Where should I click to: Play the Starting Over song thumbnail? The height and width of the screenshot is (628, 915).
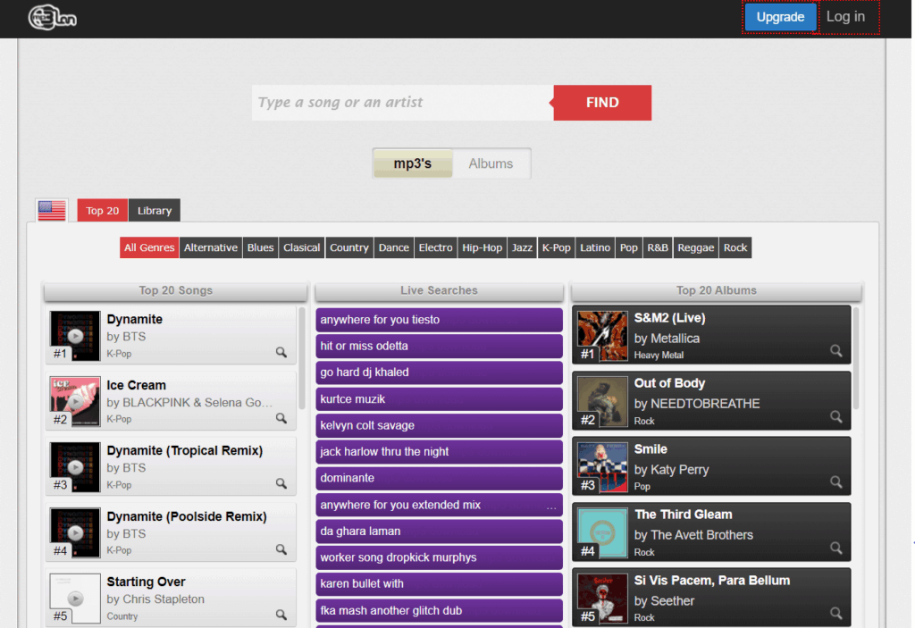75,599
